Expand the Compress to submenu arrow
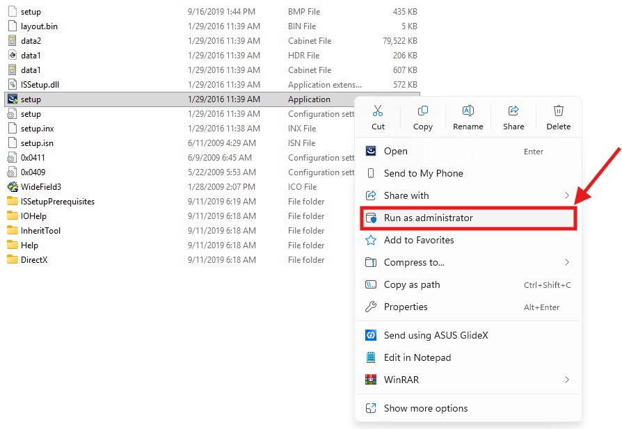Image resolution: width=622 pixels, height=429 pixels. (567, 262)
